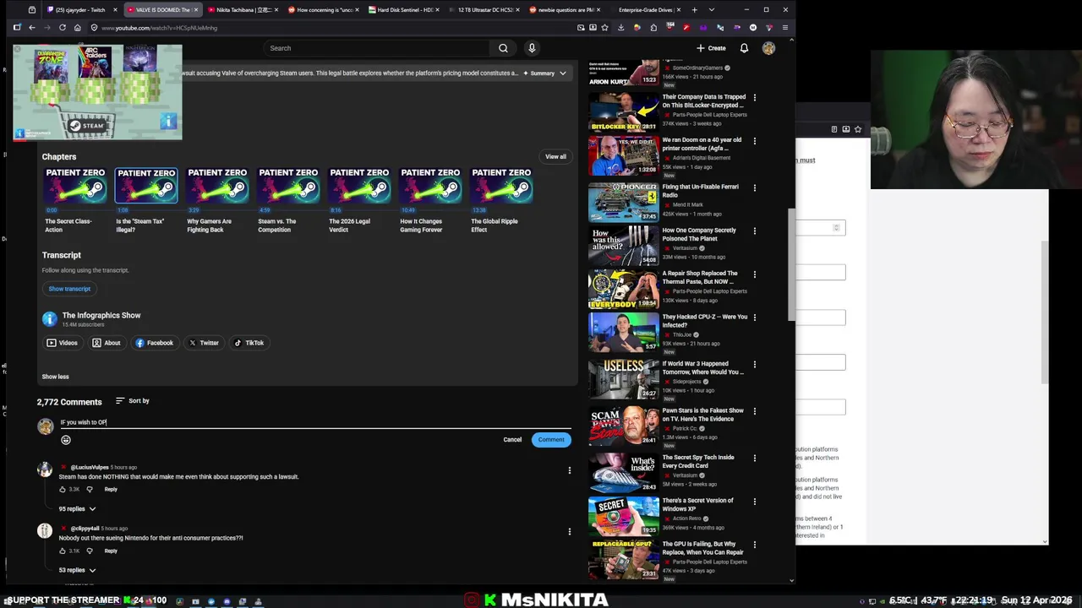Image resolution: width=1082 pixels, height=608 pixels.
Task: Click Show transcript button
Action: [69, 289]
